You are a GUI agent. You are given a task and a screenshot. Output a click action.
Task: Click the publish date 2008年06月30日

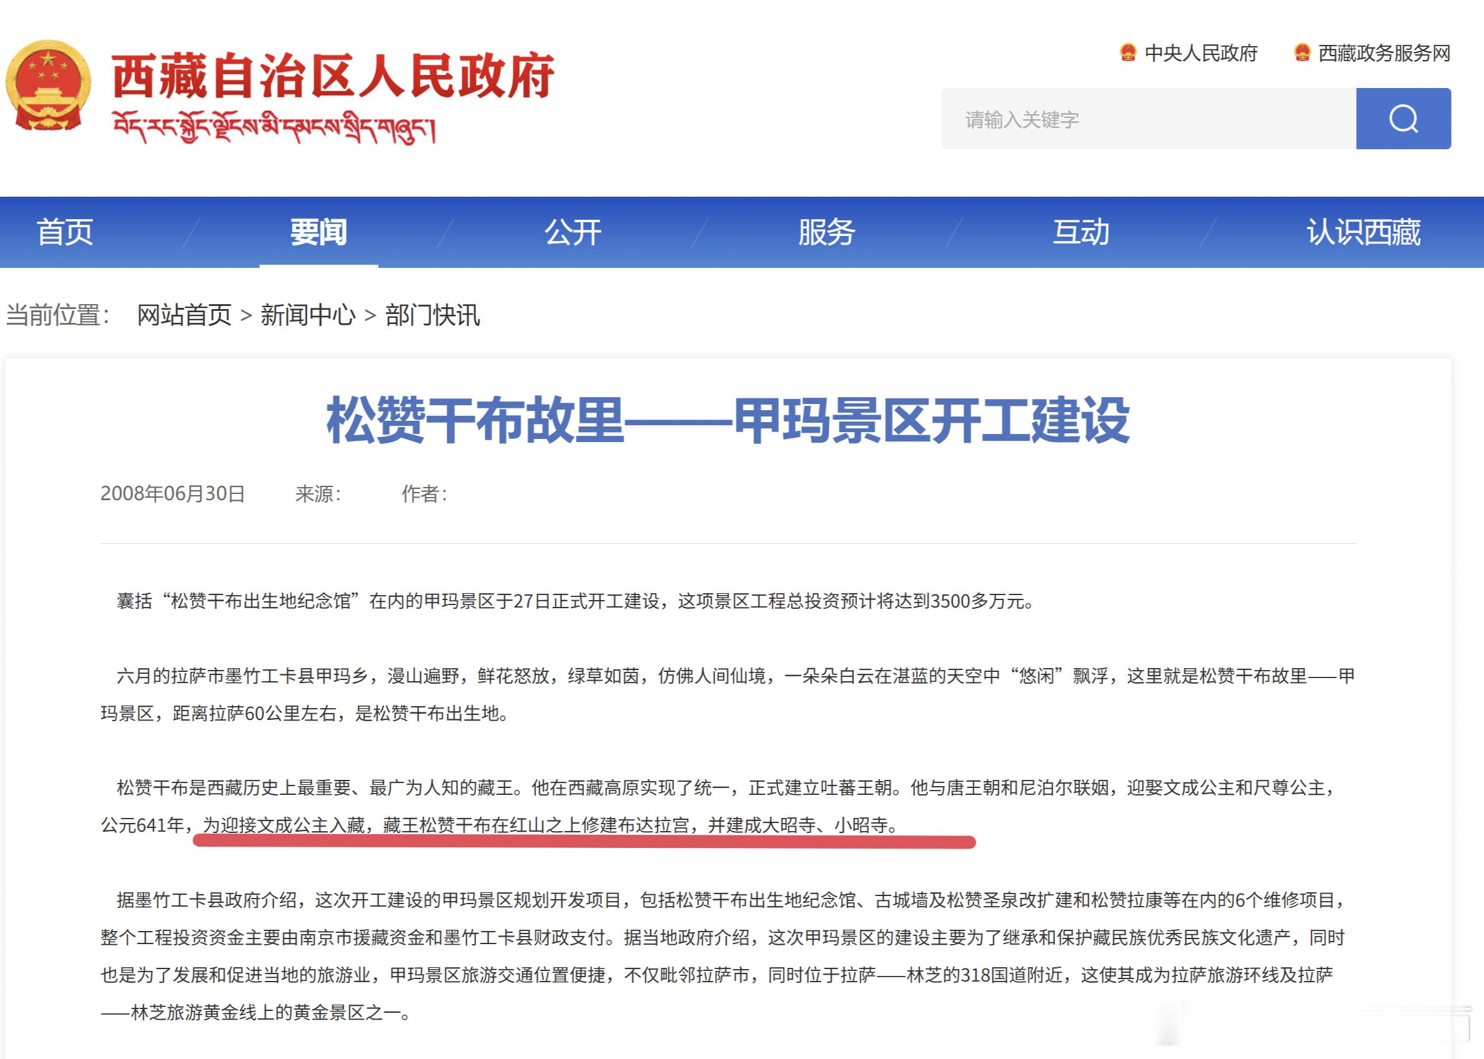tap(172, 494)
